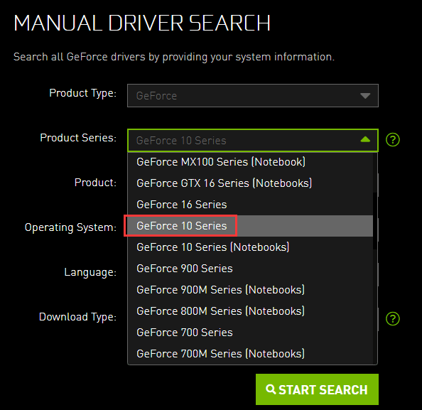The image size is (422, 410).
Task: Choose GeForce 16 Series option
Action: [x=250, y=205]
